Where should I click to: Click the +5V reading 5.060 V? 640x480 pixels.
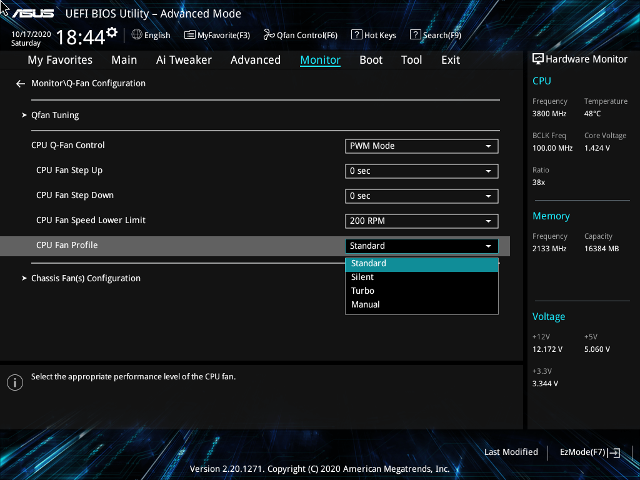point(597,349)
